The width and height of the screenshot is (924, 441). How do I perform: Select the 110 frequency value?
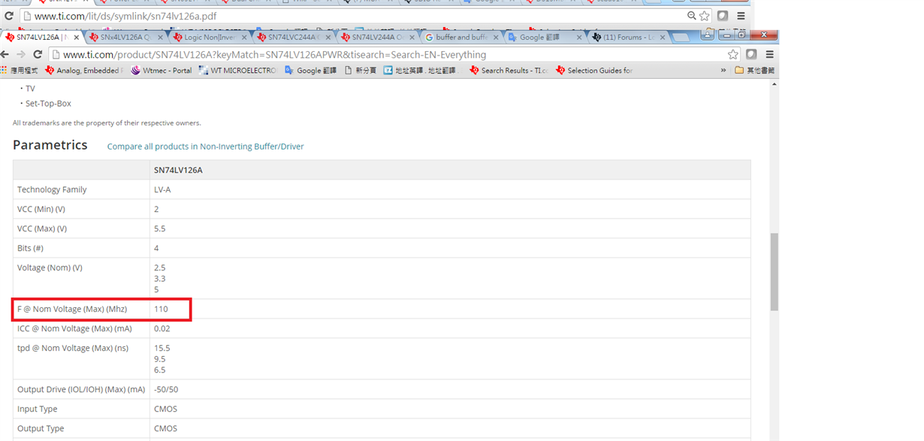tap(161, 309)
